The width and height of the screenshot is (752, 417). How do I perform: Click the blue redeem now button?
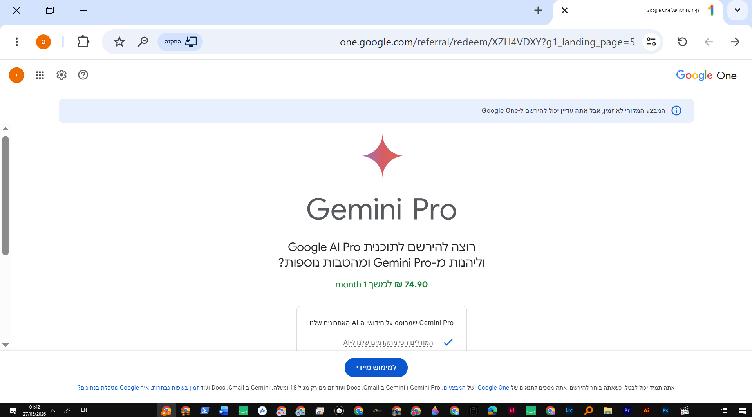click(x=376, y=368)
